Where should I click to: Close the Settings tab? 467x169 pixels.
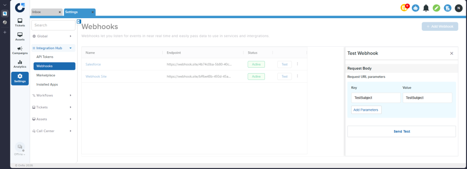click(93, 12)
